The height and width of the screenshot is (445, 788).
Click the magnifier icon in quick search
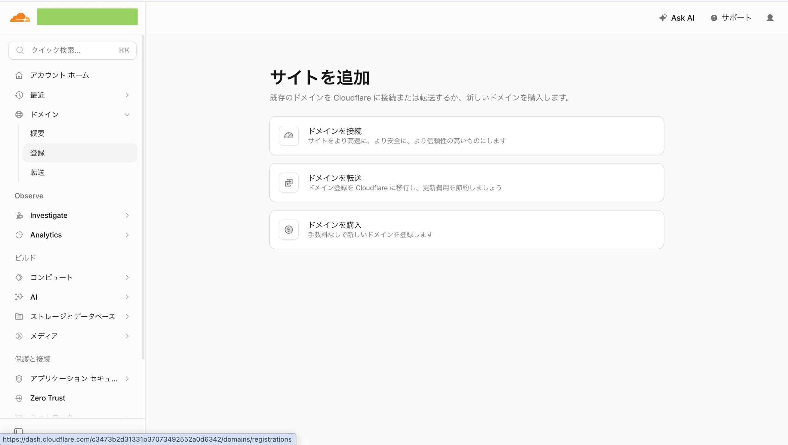tap(20, 50)
